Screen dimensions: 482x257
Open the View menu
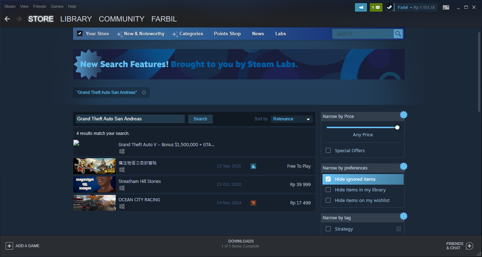click(x=24, y=6)
